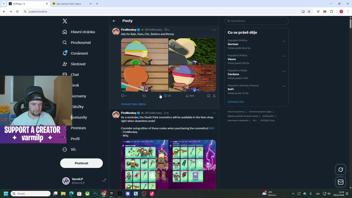Share the Ads for Kyle post

[x=214, y=96]
